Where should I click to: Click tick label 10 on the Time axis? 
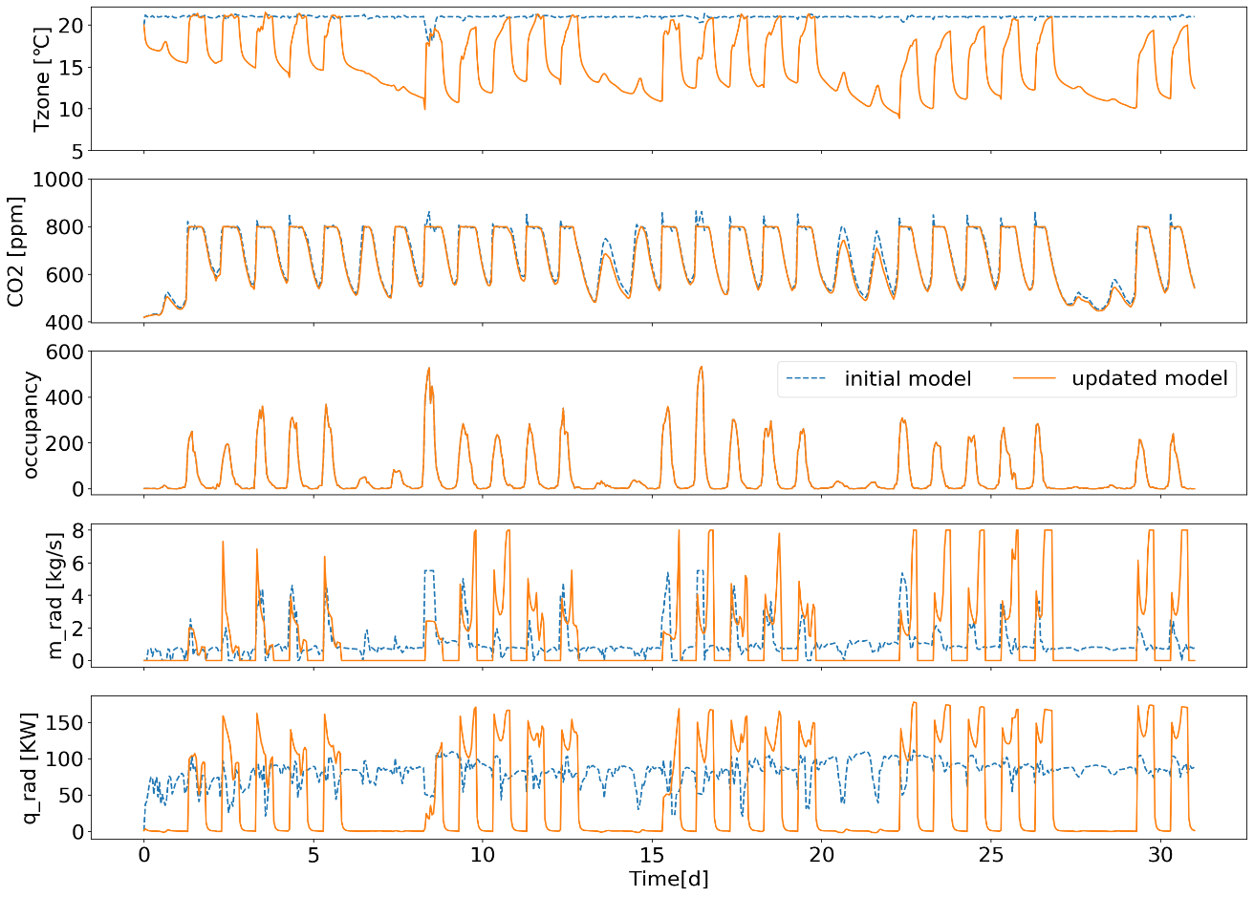(483, 855)
